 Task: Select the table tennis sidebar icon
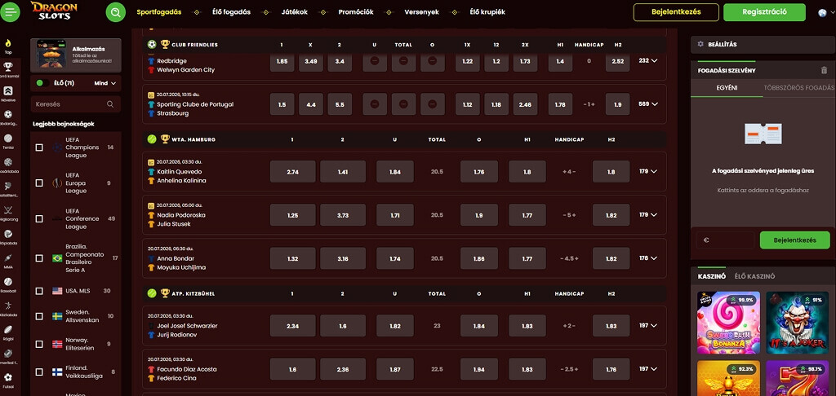tap(8, 186)
